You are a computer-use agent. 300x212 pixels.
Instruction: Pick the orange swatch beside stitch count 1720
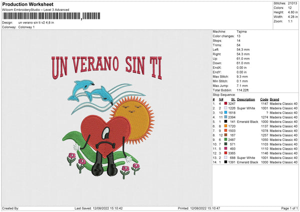(x=225, y=126)
